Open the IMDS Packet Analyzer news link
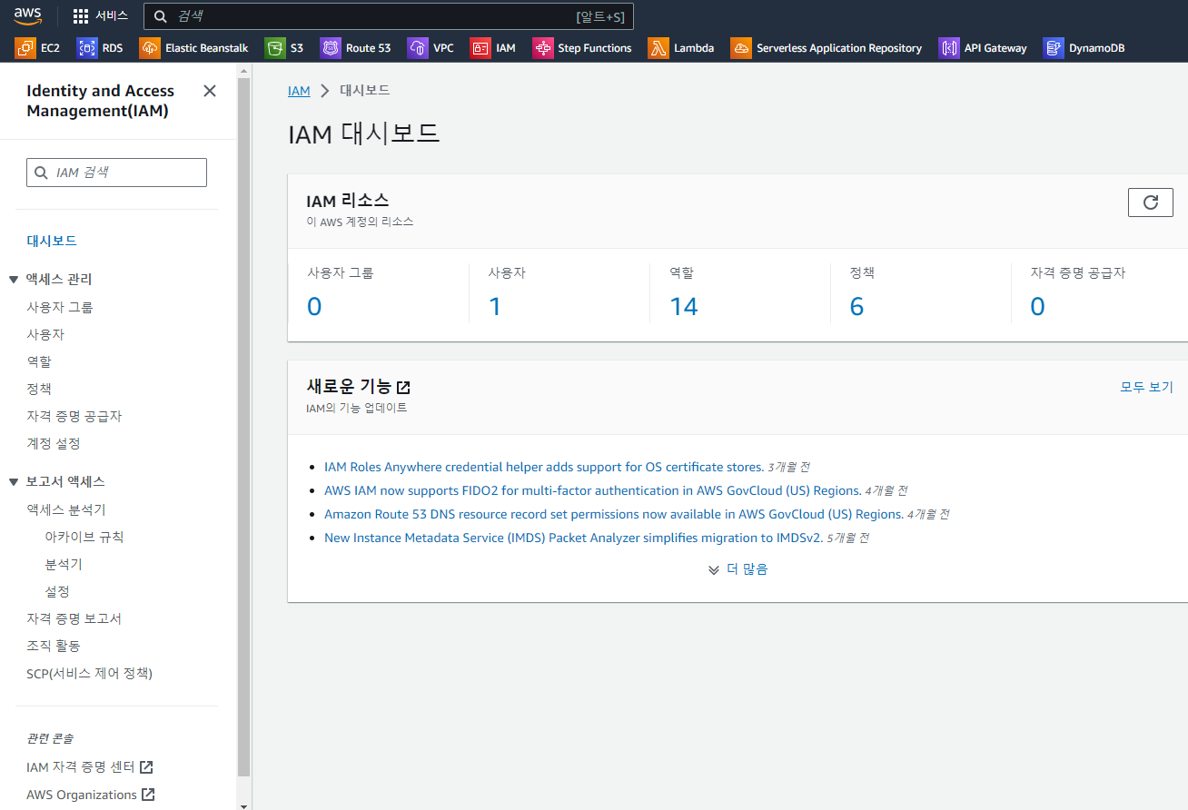The height and width of the screenshot is (810, 1188). tap(573, 538)
